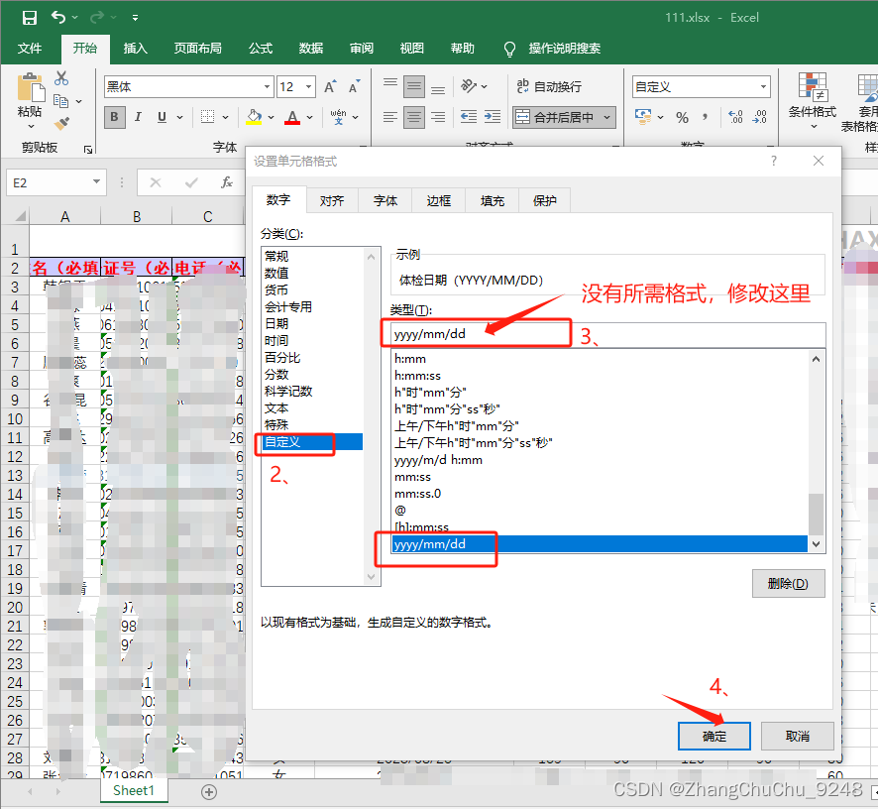This screenshot has width=878, height=809.
Task: Open 条件格式 conditional formatting
Action: coord(812,100)
